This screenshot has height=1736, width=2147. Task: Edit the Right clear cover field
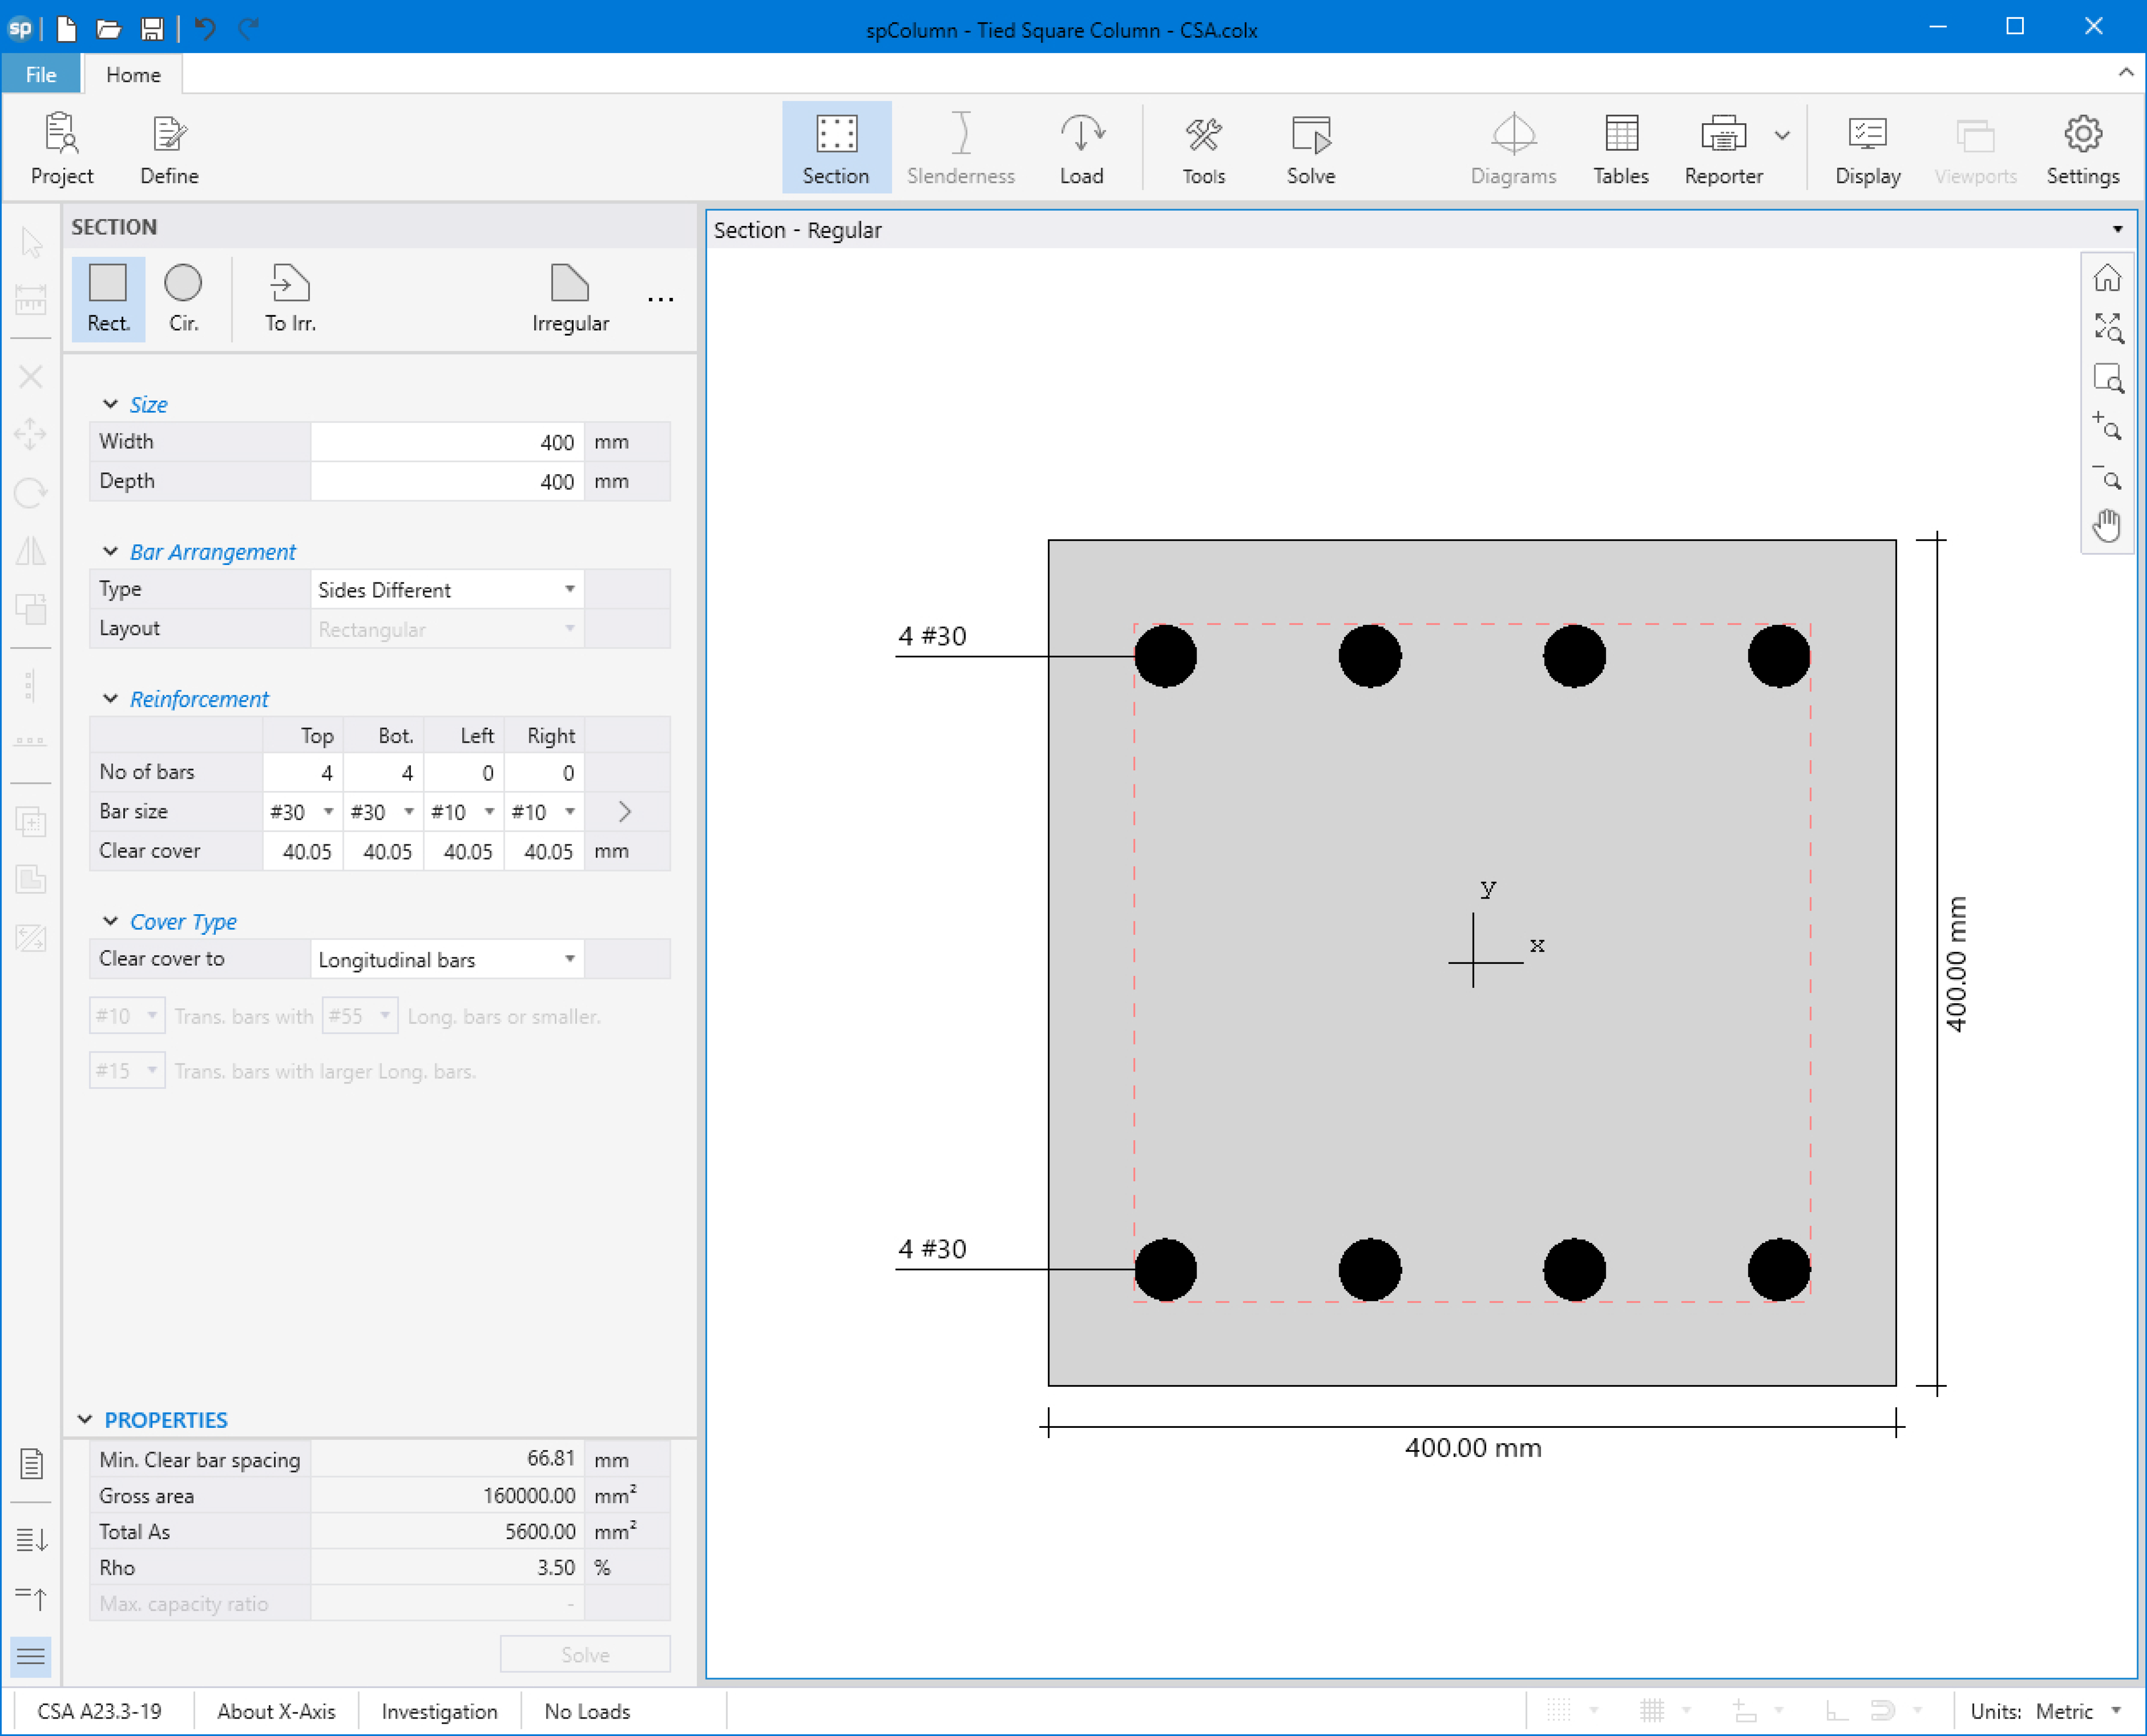pyautogui.click(x=544, y=851)
